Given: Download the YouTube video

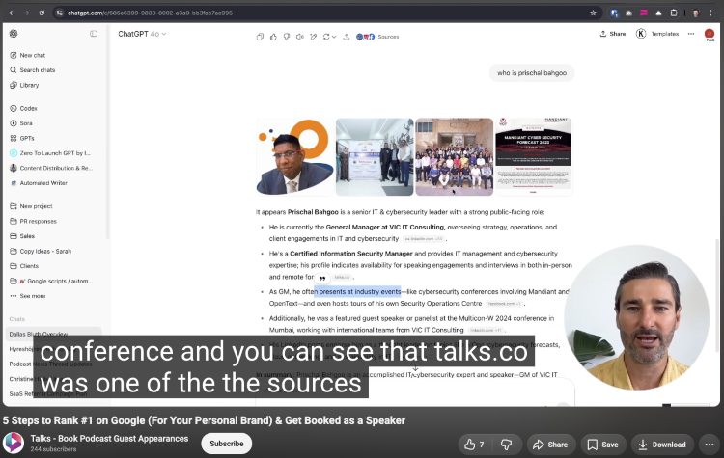Looking at the screenshot, I should [662, 445].
